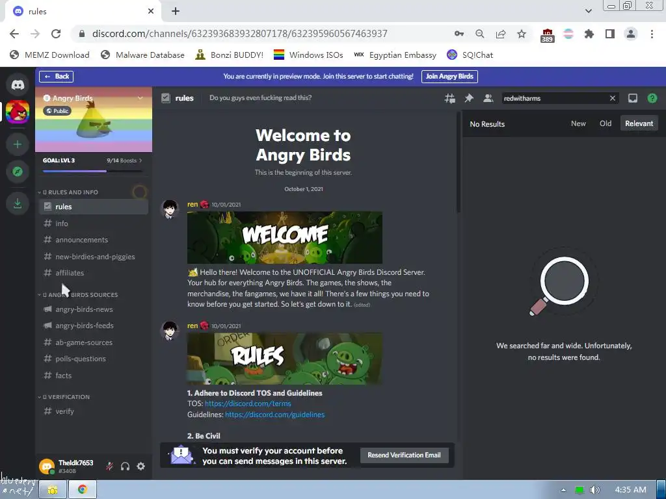Open the verify channel
This screenshot has width=666, height=499.
[x=94, y=411]
